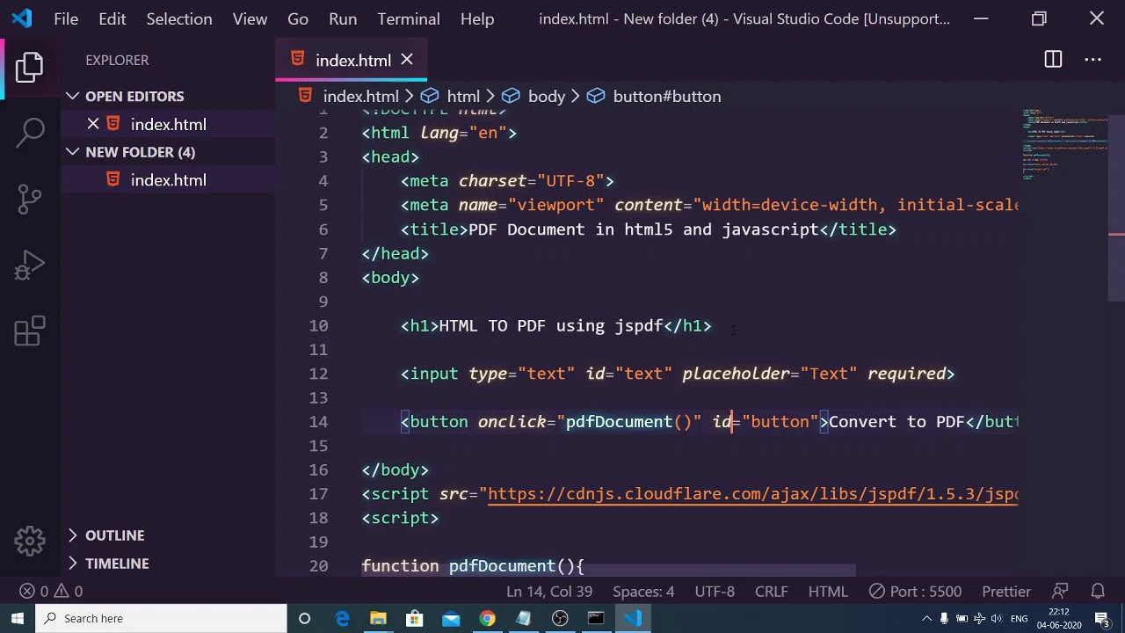Close the index.html editor tab

click(x=407, y=60)
